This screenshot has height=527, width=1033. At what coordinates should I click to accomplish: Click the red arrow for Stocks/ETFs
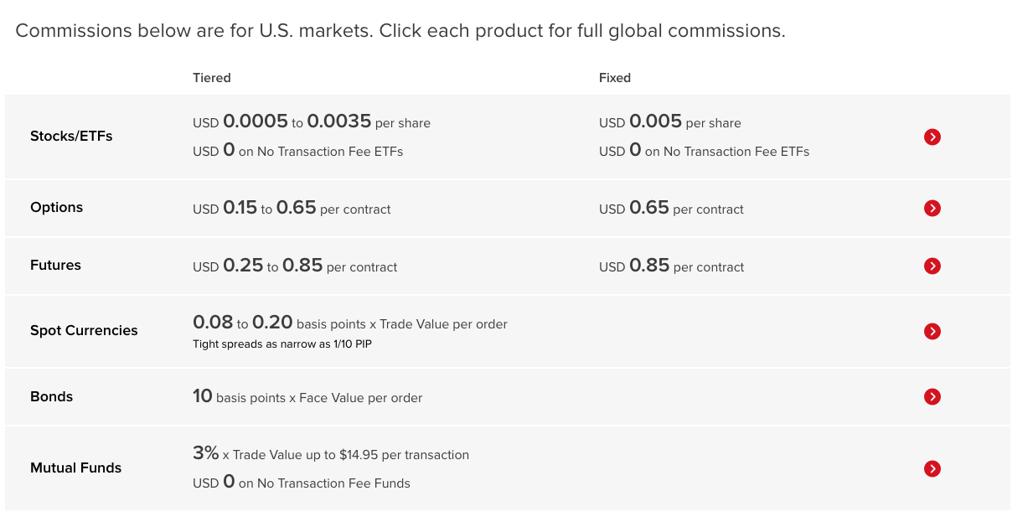coord(932,137)
